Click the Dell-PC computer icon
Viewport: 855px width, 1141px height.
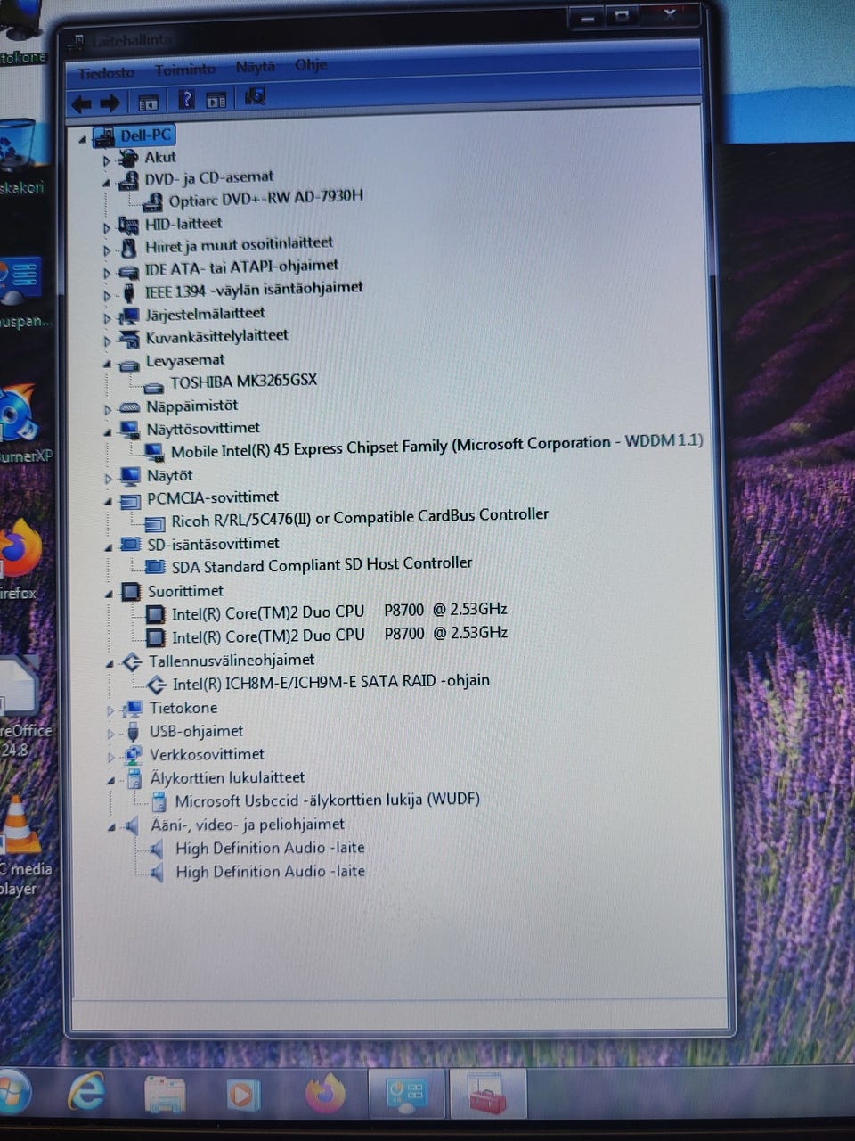pos(104,136)
